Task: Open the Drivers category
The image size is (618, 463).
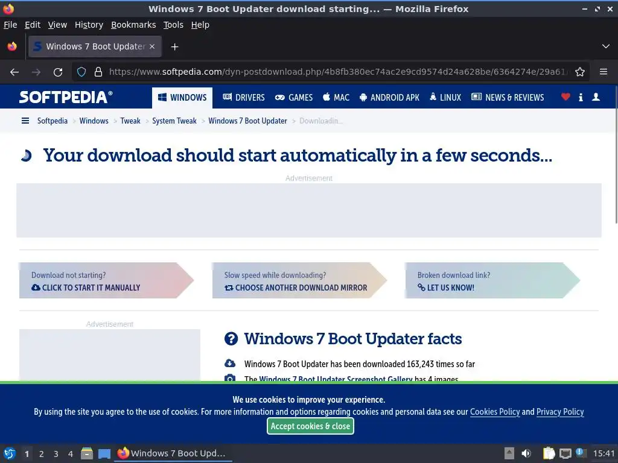Action: 244,98
